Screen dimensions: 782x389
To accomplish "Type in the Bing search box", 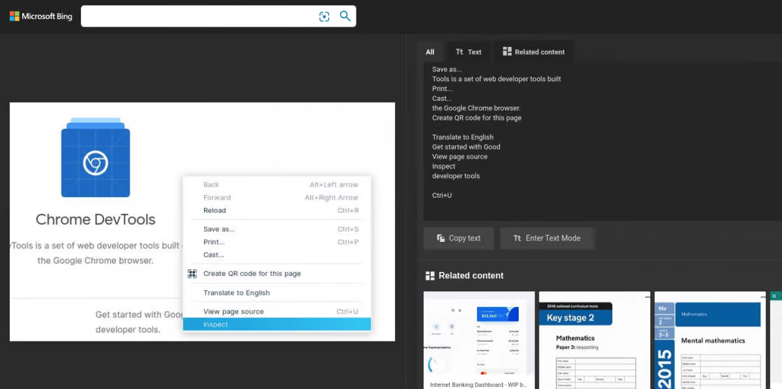I will tap(195, 16).
